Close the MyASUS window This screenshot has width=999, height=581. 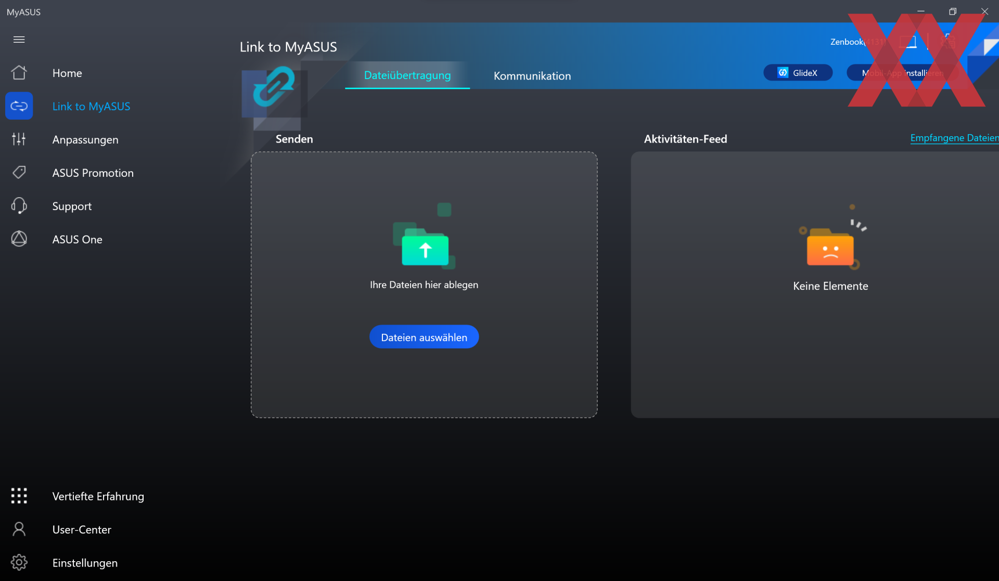[984, 11]
